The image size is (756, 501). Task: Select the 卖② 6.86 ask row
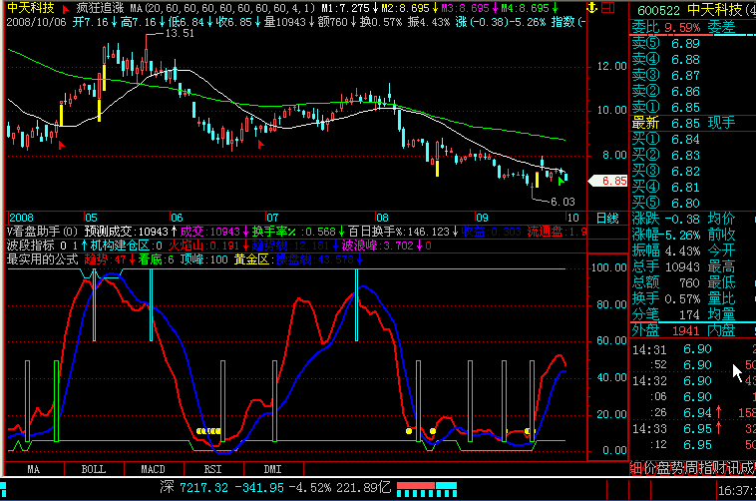click(x=693, y=91)
